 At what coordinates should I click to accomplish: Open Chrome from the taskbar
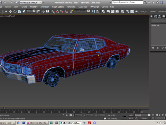pyautogui.click(x=18, y=123)
